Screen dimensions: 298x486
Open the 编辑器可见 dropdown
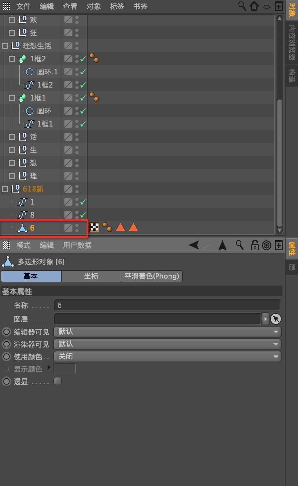(x=167, y=332)
